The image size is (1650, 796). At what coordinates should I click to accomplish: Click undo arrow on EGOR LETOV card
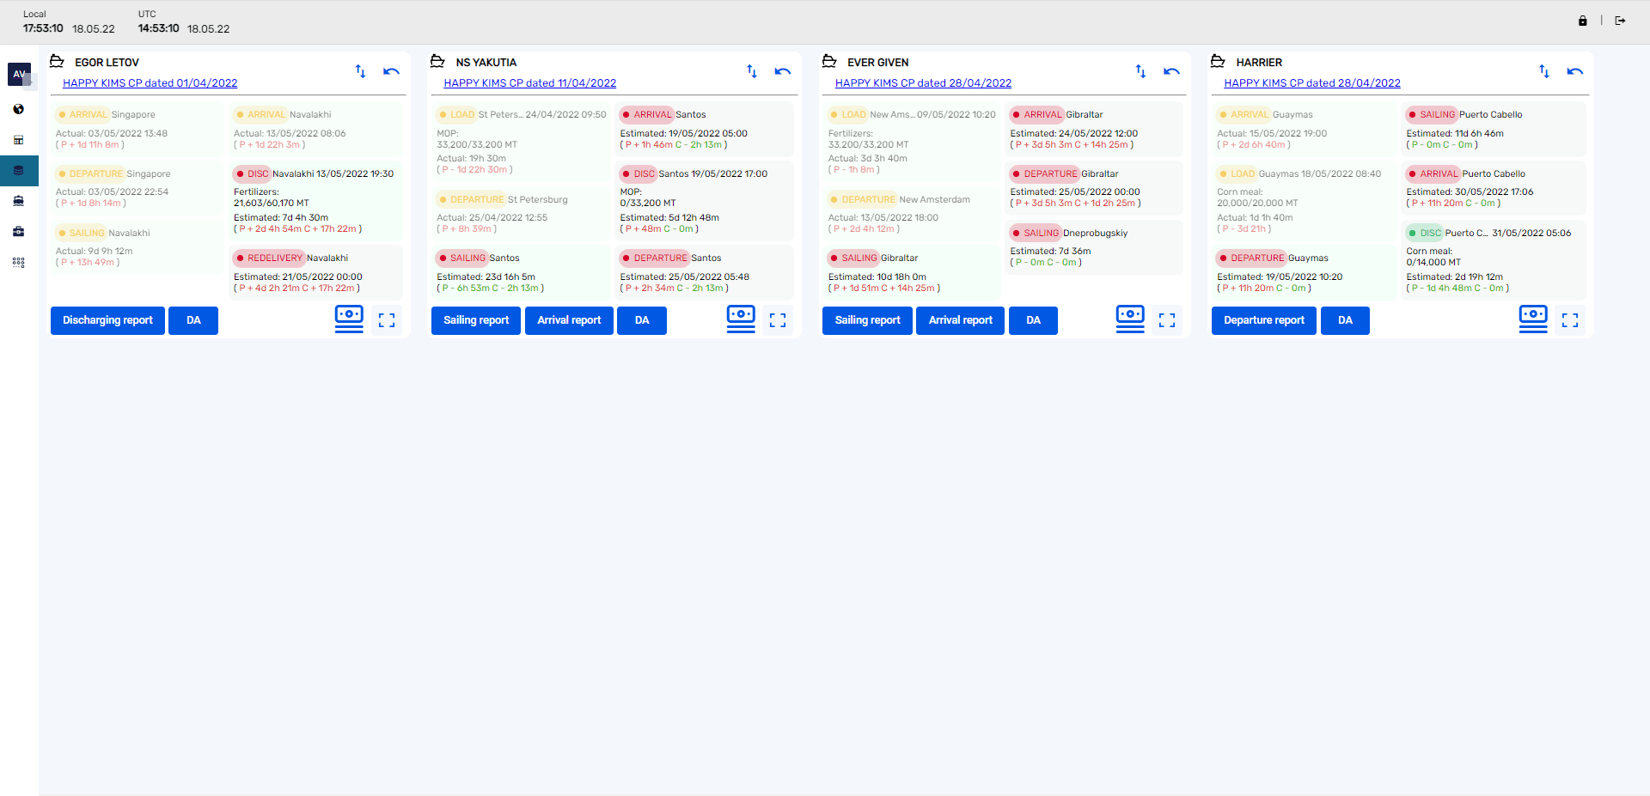(x=391, y=71)
